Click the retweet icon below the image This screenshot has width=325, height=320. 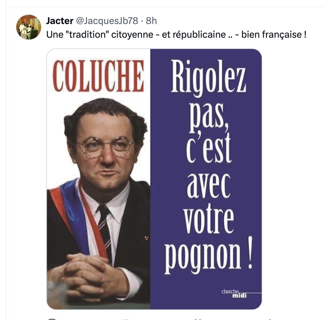125,319
